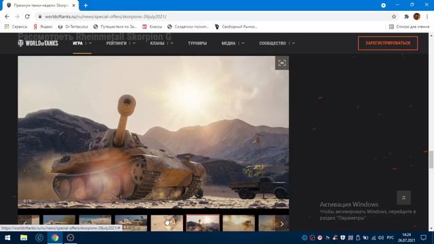Open the Яндекс bookmark
The height and width of the screenshot is (244, 434).
tap(43, 26)
